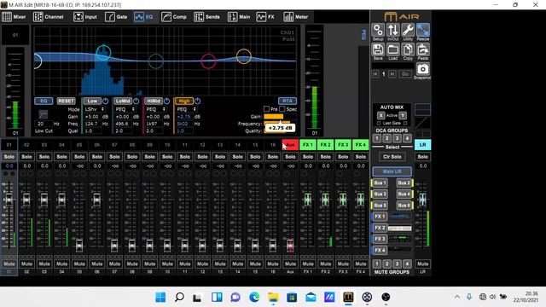The height and width of the screenshot is (307, 546).
Task: Go to previous snapshot arrow
Action: pos(375,74)
